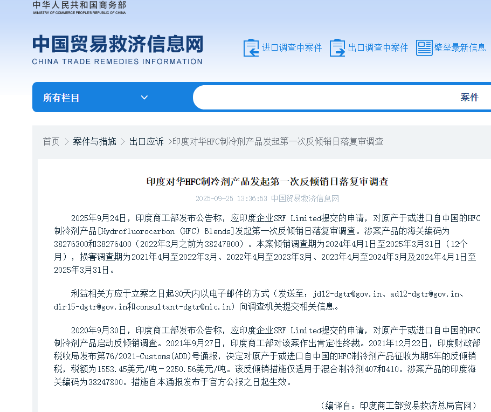Open the 出口调查中案件 text link

click(x=378, y=48)
